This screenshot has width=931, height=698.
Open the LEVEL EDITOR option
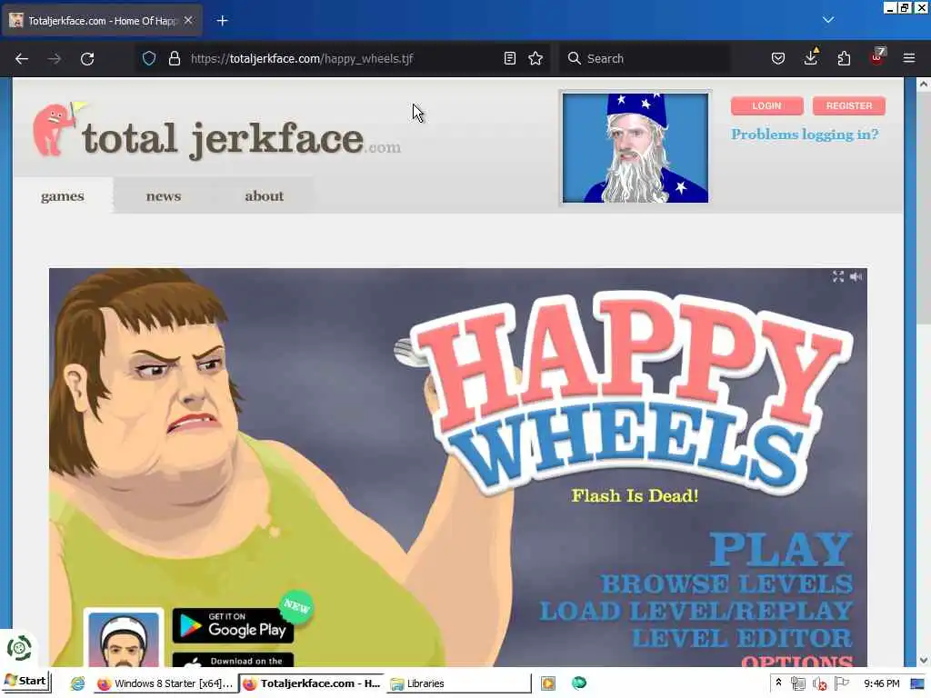click(742, 639)
